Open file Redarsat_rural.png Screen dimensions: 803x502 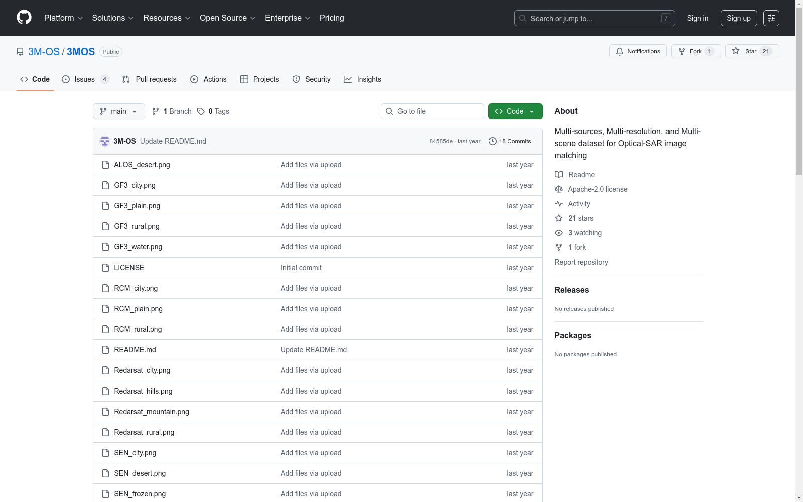point(144,432)
